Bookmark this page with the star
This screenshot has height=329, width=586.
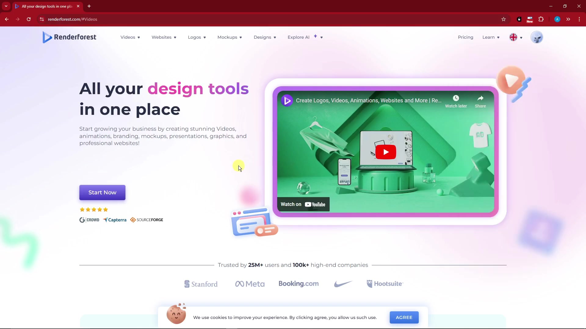click(504, 19)
